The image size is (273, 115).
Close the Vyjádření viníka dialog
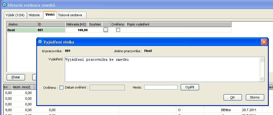(264, 42)
